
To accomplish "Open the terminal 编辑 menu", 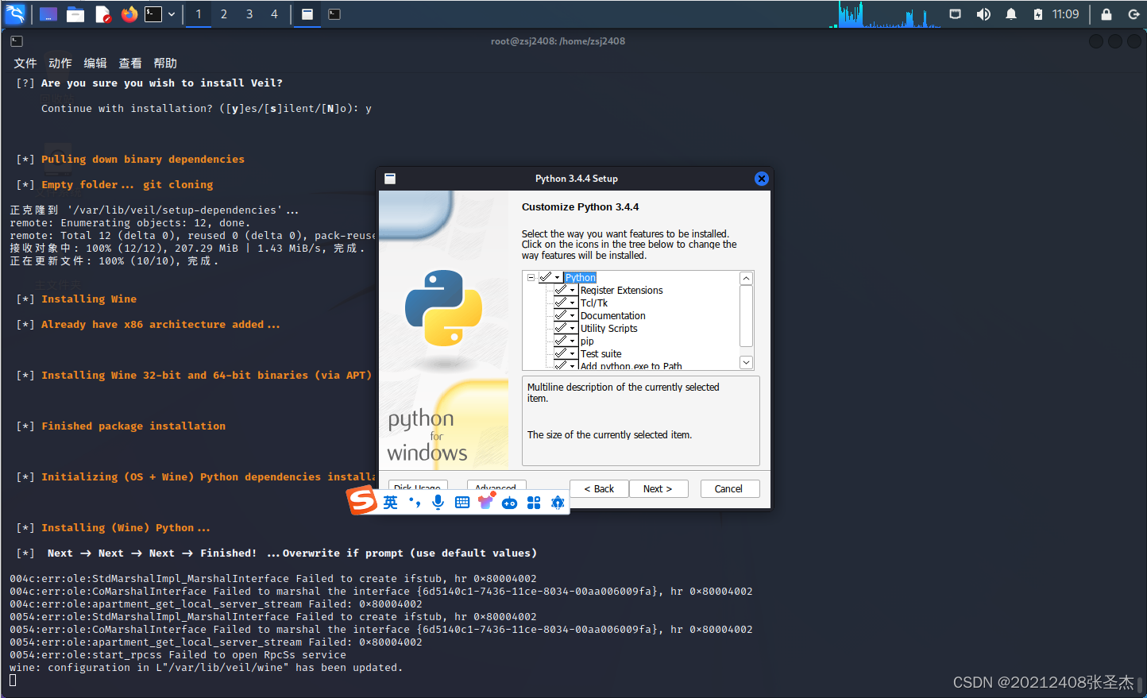I will tap(95, 64).
